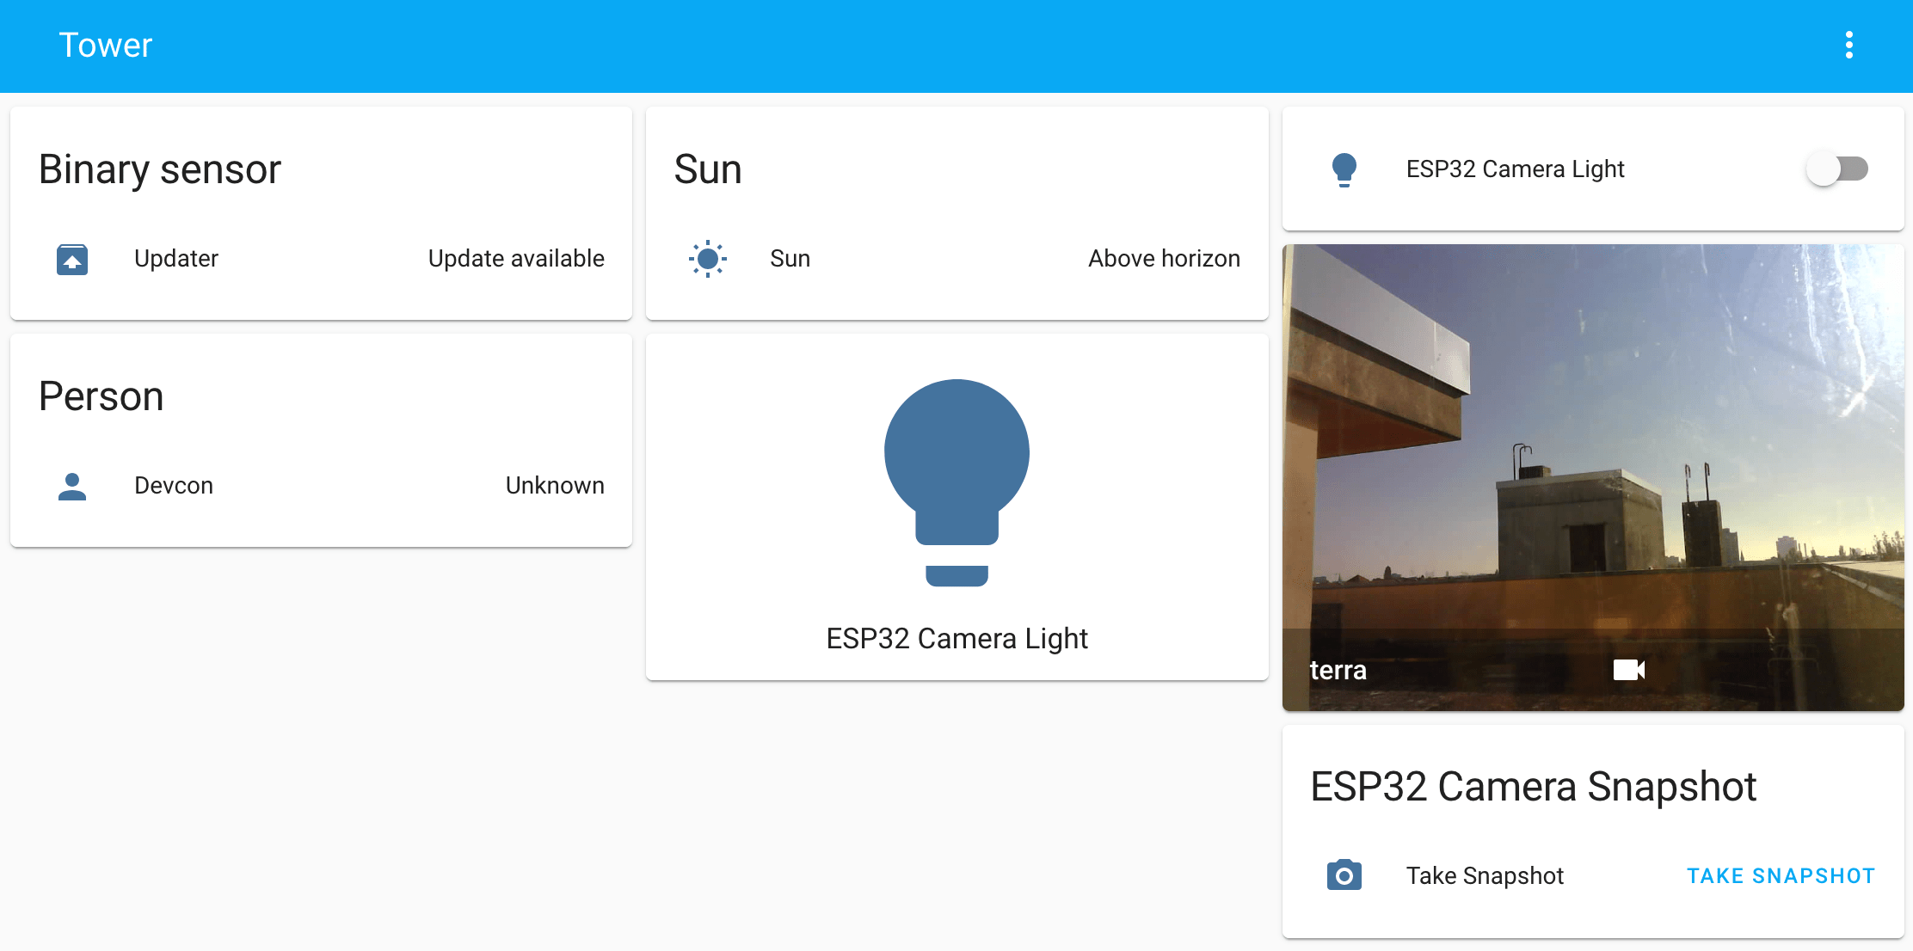Click the Tower title in header

(x=105, y=46)
